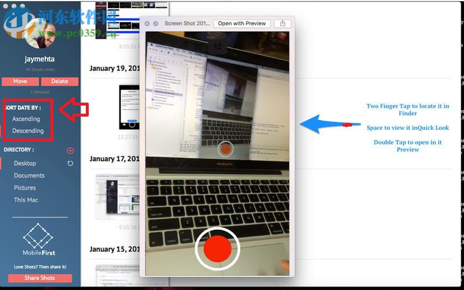Click the share icon in Quick Look
464x290 pixels.
click(282, 23)
